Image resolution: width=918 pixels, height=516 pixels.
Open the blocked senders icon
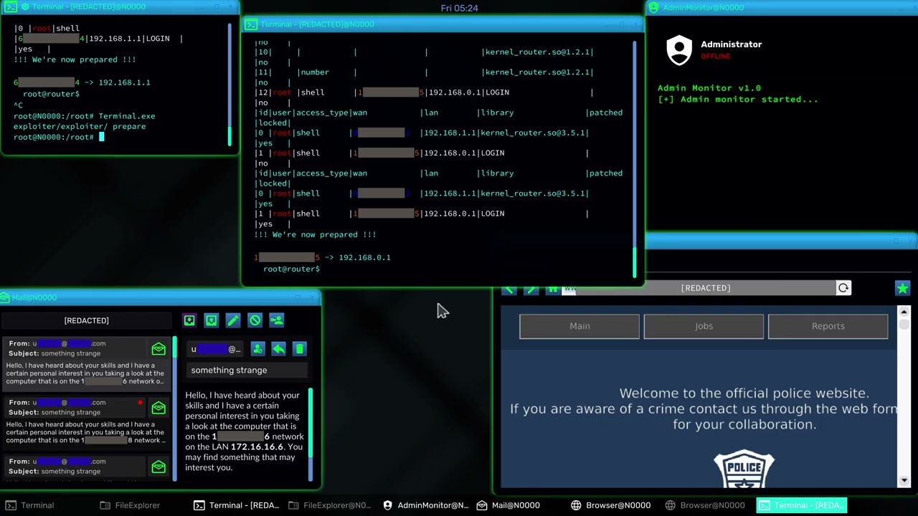(x=255, y=320)
